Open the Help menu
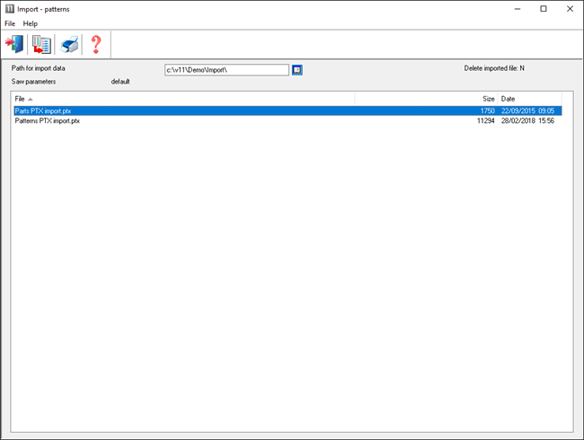Viewport: 584px width, 440px height. [31, 22]
